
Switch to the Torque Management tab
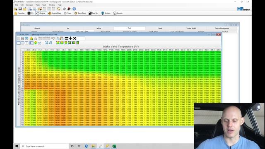[x=222, y=29]
